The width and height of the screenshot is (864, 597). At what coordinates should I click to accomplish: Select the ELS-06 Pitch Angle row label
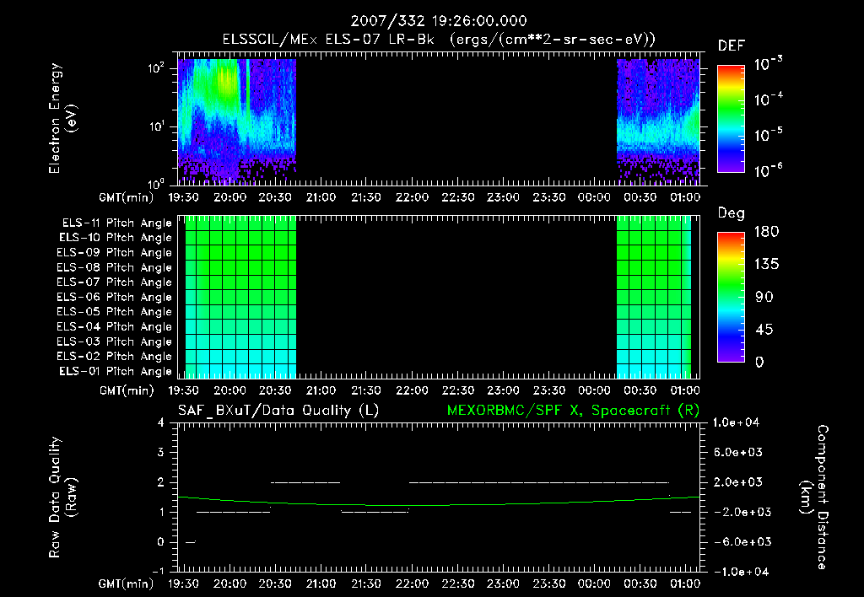coord(114,298)
